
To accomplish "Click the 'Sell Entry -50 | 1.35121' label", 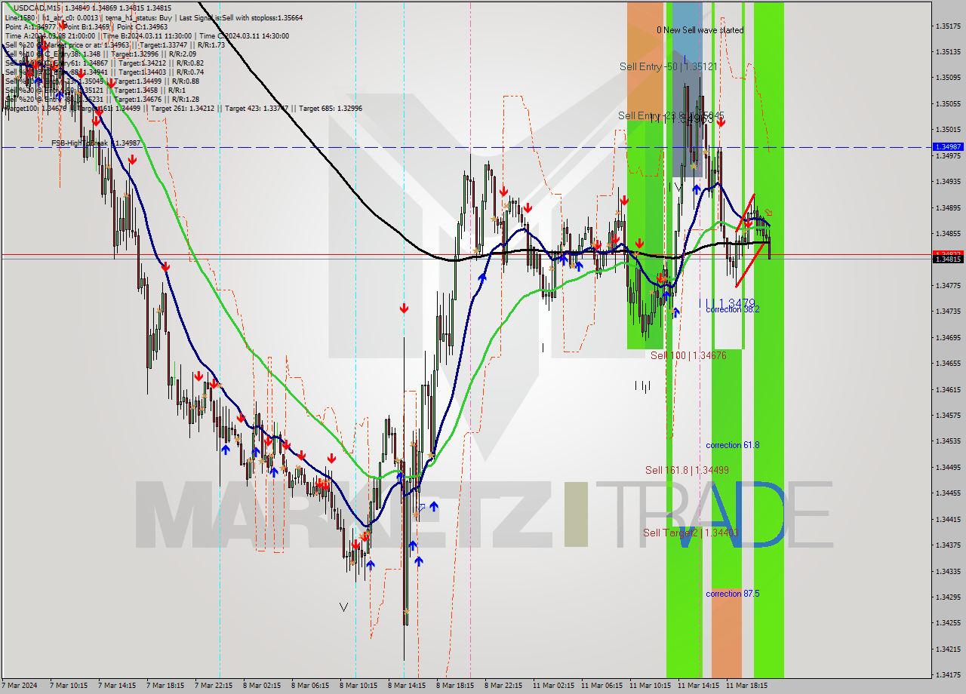I will [669, 66].
